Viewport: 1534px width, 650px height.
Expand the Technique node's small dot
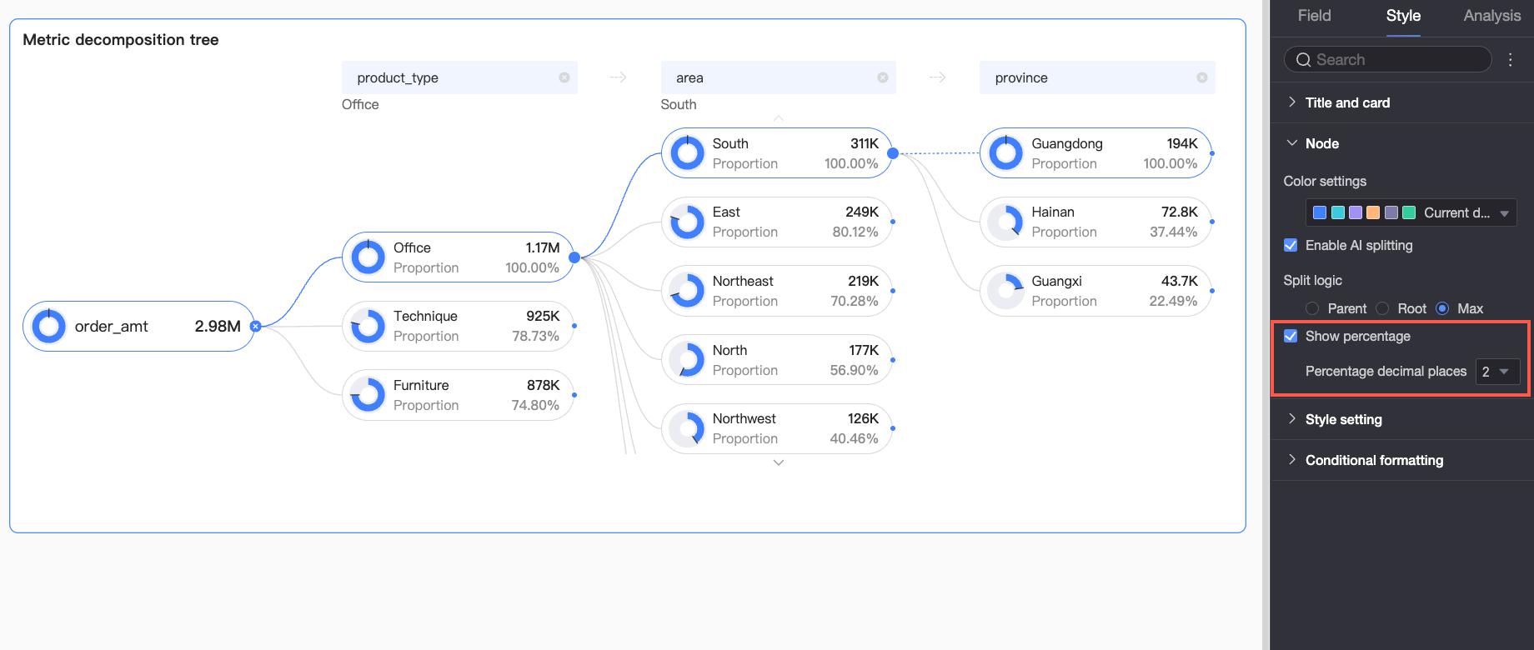pyautogui.click(x=574, y=326)
